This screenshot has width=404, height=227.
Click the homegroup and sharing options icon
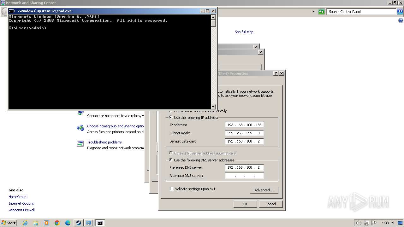[80, 128]
